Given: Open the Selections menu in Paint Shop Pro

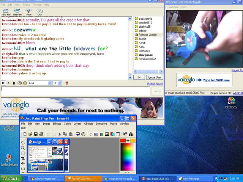Looking at the screenshot, I should [x=101, y=124].
